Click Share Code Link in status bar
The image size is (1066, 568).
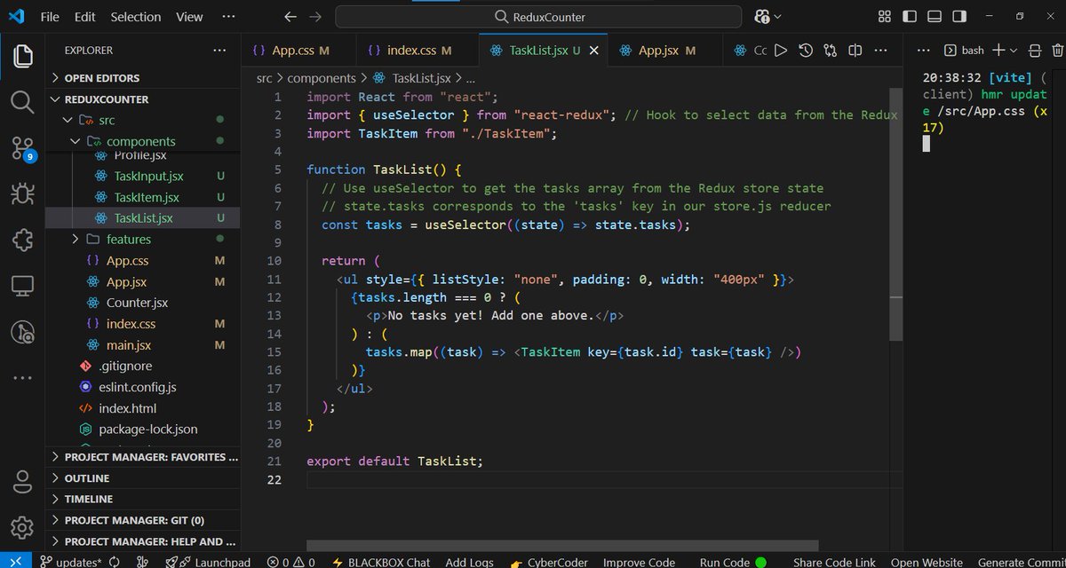(x=833, y=562)
